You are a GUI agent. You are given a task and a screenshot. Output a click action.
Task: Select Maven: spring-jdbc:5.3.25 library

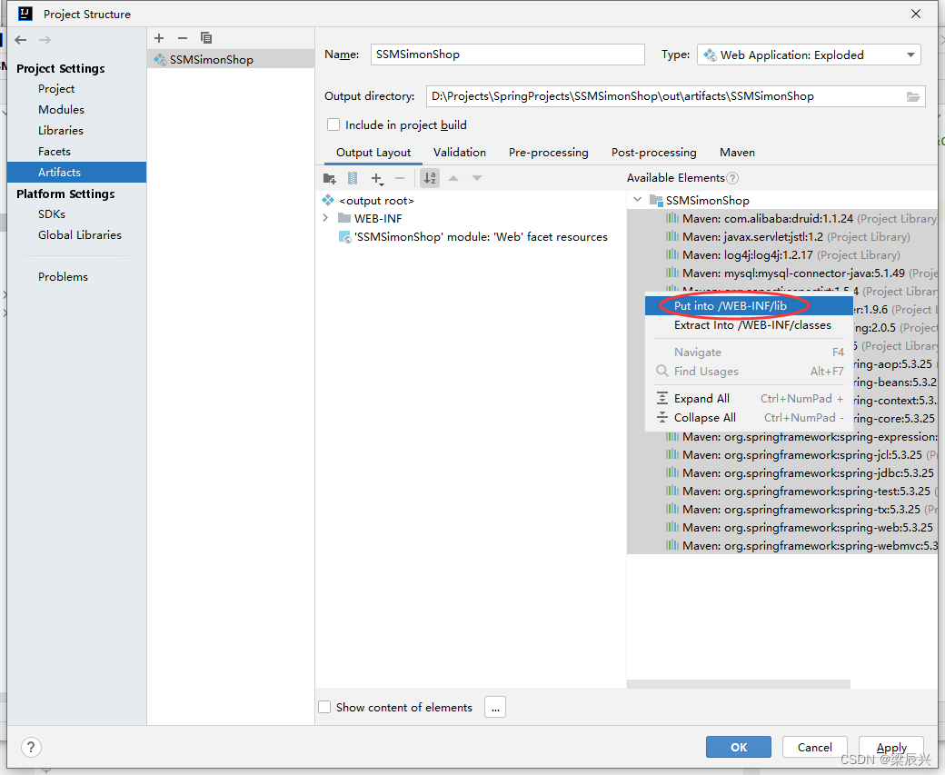[782, 473]
